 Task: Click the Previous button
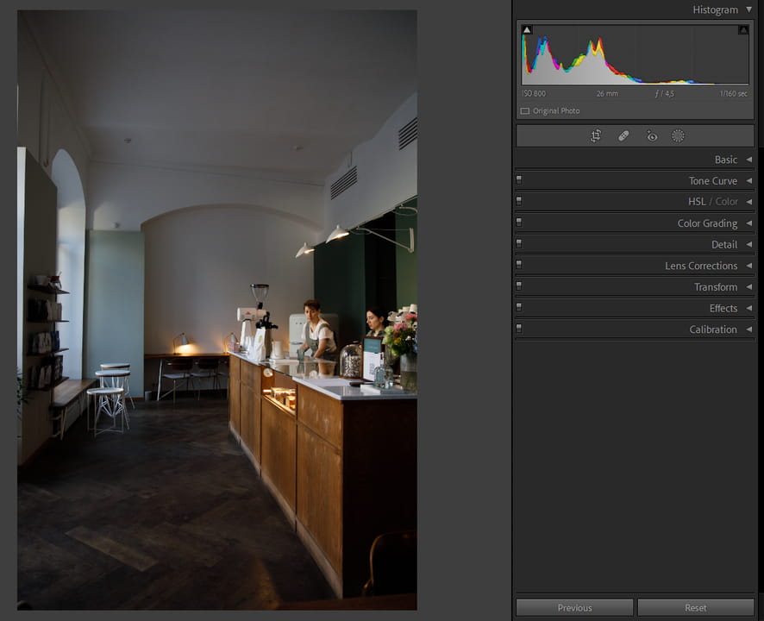pyautogui.click(x=574, y=608)
